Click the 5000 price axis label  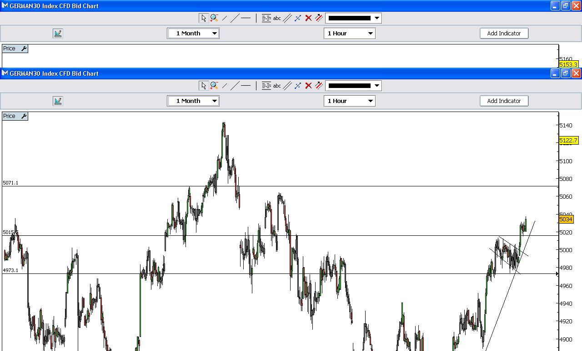[566, 250]
